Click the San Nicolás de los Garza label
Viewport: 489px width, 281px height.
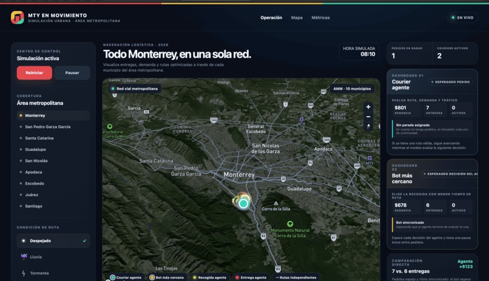click(265, 149)
